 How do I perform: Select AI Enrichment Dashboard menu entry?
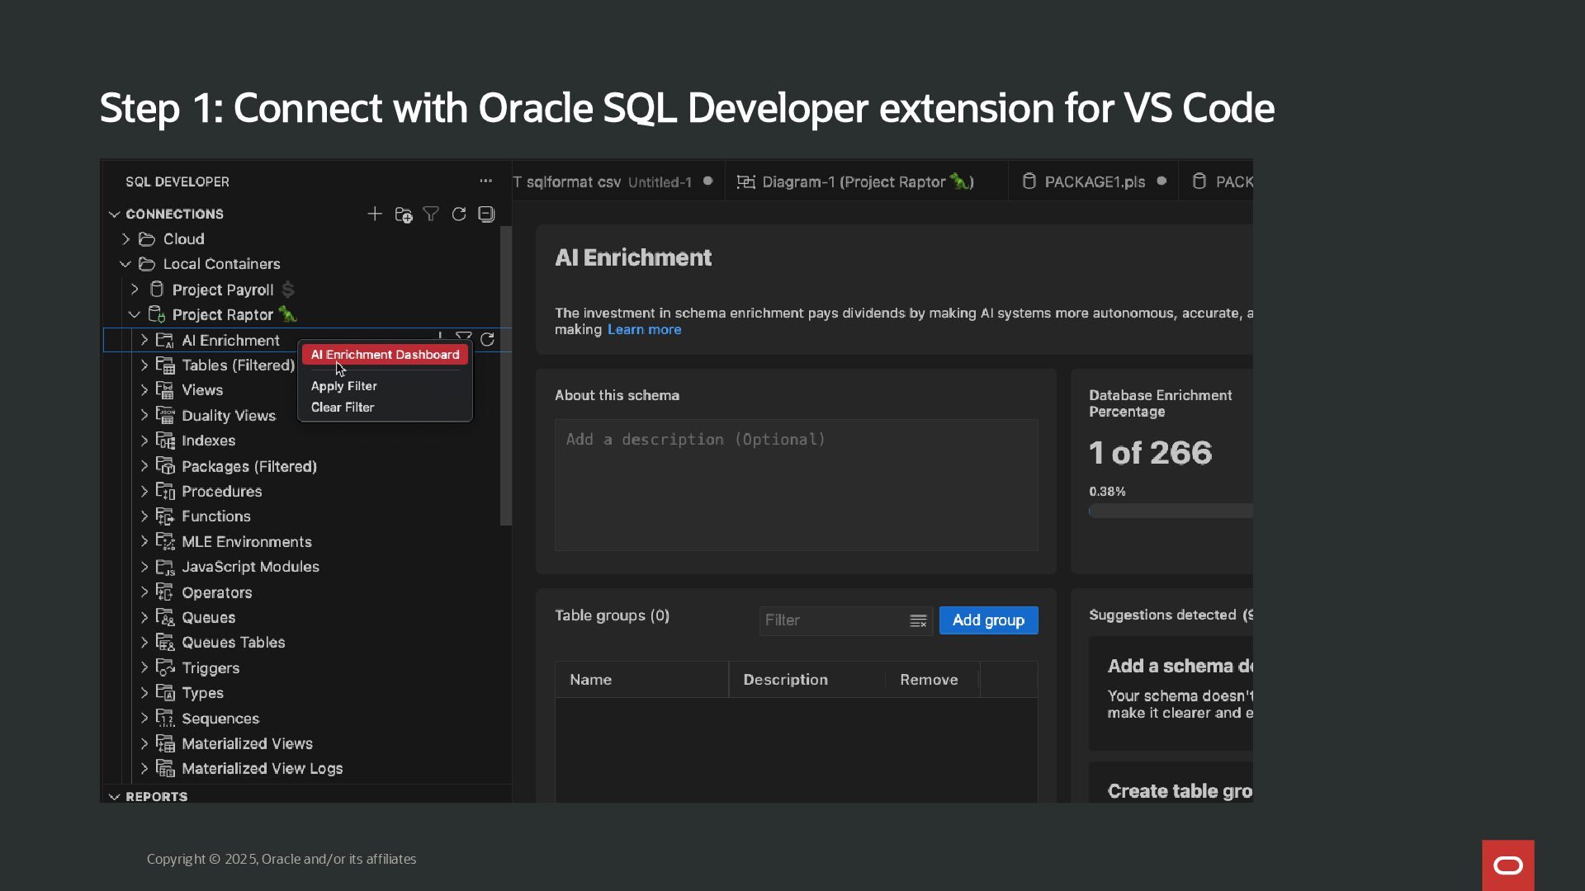coord(385,355)
